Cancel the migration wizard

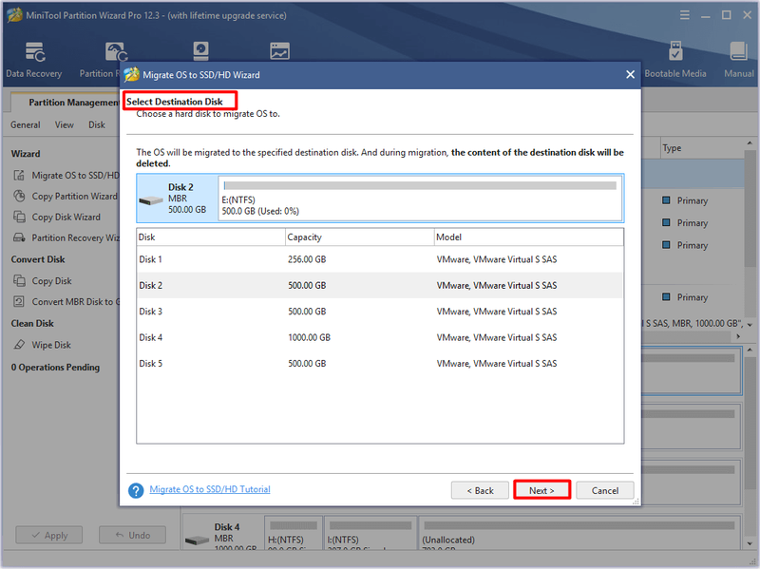(605, 490)
